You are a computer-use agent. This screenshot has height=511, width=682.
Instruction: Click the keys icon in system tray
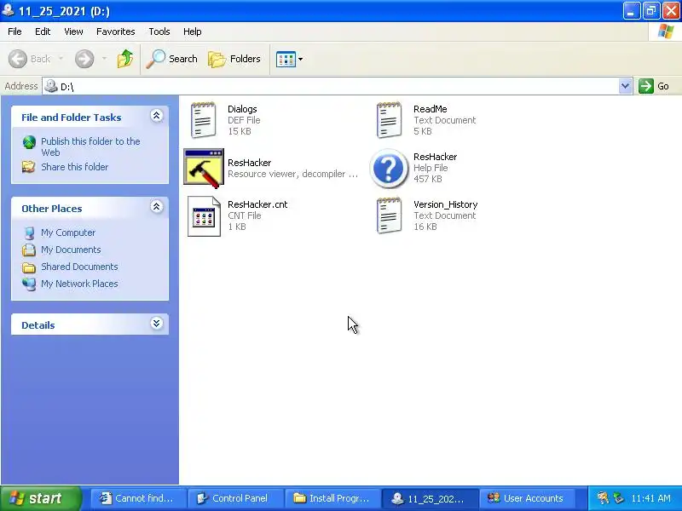pos(603,498)
